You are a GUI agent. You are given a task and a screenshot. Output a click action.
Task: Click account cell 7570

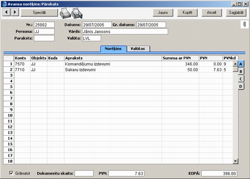point(22,64)
